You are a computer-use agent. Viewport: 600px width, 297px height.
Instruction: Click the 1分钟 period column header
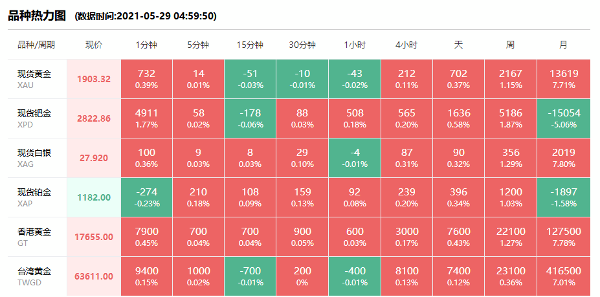tap(146, 45)
